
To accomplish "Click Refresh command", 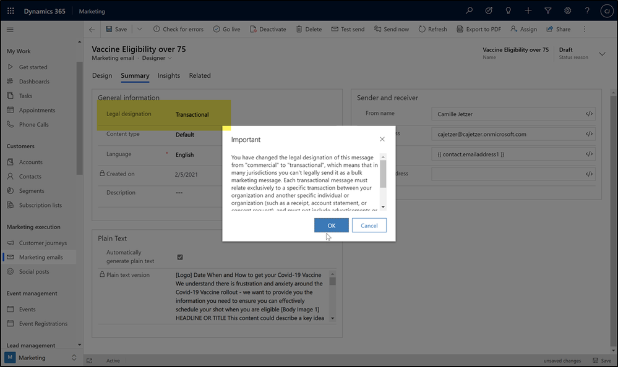I will [433, 29].
